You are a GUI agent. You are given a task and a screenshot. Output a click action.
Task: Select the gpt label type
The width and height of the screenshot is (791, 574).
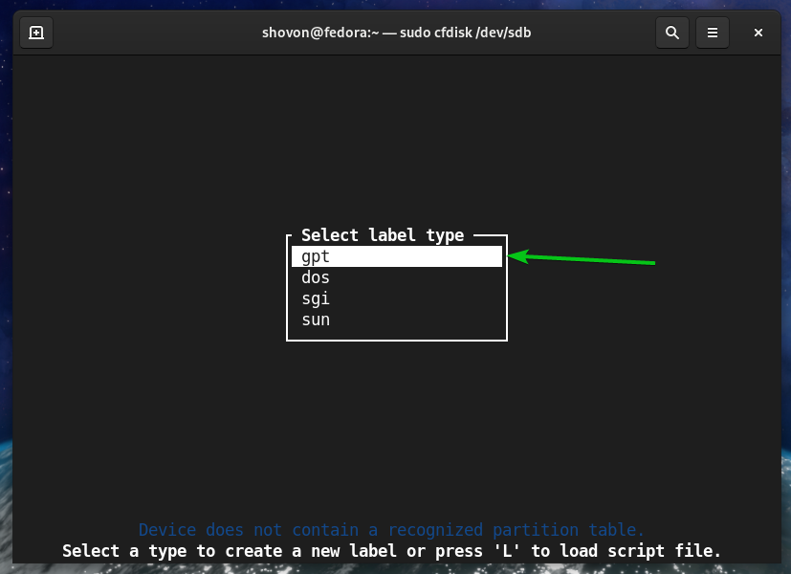point(396,256)
